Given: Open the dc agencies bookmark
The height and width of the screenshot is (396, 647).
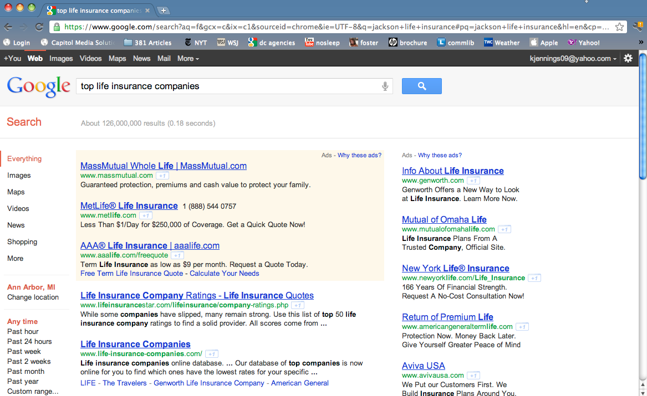Looking at the screenshot, I should point(272,43).
